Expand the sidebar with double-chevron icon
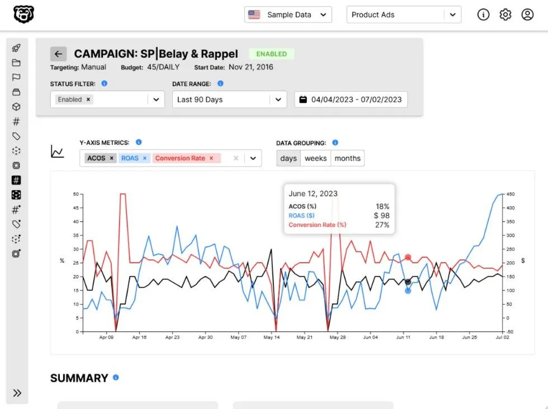 (x=17, y=393)
